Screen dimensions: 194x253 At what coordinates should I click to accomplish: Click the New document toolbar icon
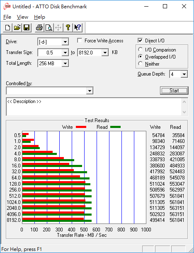7,27
